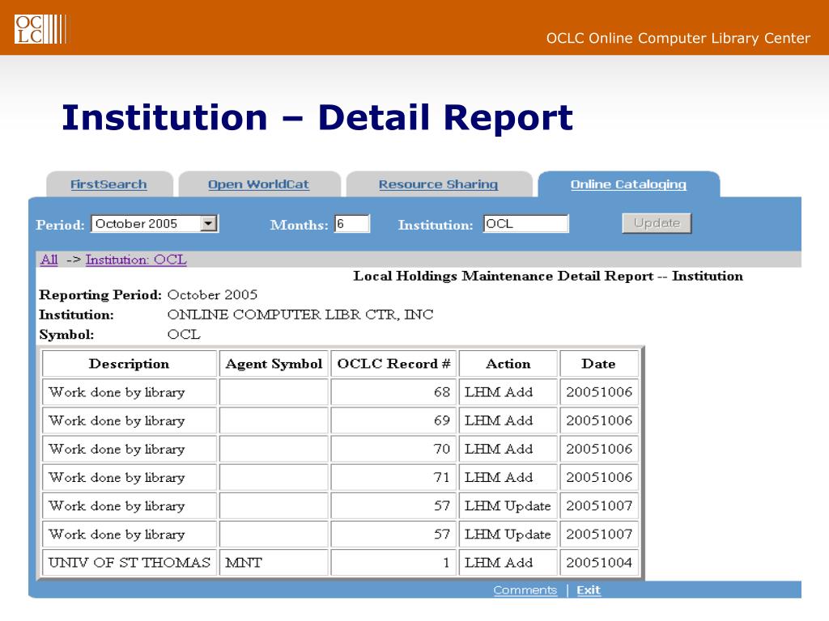Click the Work done by library cell for record 68
This screenshot has height=621, width=829.
(130, 392)
